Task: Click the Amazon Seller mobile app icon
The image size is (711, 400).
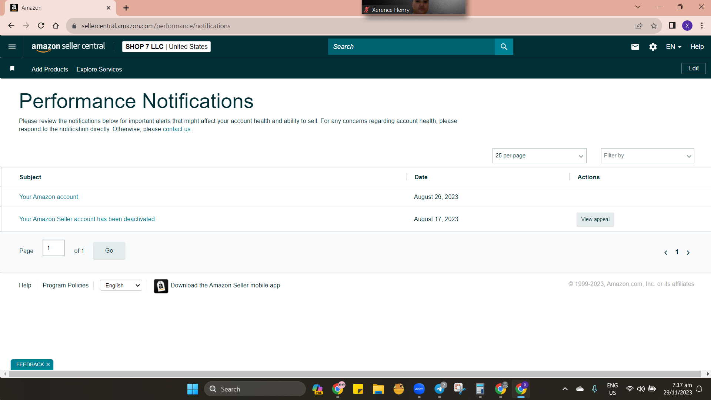Action: 161,286
